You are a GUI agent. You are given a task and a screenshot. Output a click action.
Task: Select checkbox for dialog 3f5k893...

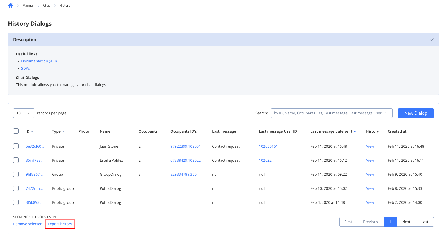point(16,202)
